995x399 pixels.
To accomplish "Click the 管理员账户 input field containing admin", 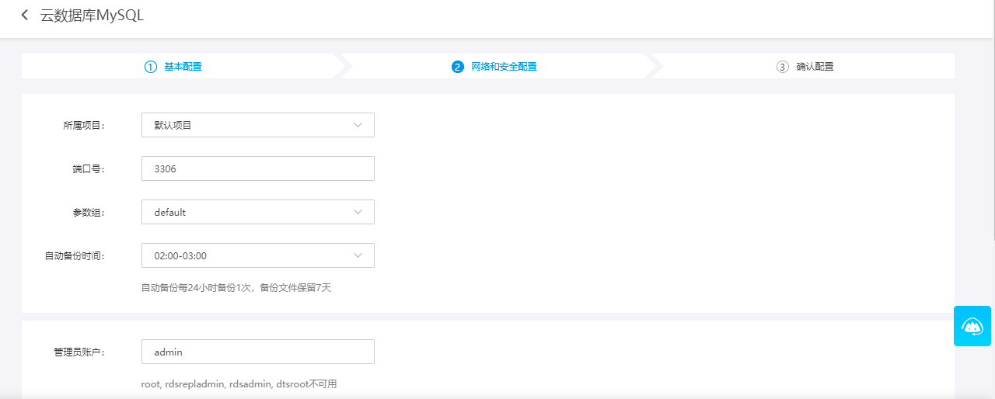I will (258, 352).
